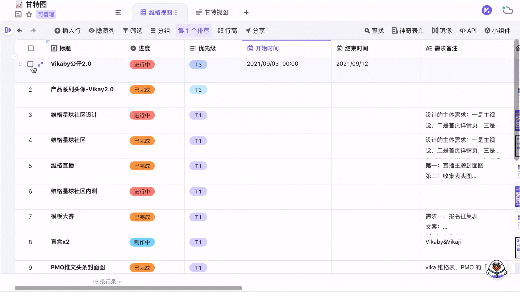Viewport: 520px width, 292px height.
Task: Click the 插入行 (insert row) button
Action: 67,31
